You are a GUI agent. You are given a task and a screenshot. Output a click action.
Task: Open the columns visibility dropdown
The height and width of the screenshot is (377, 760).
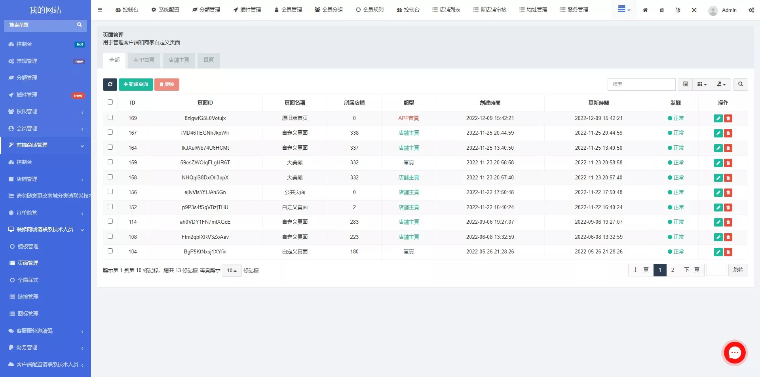tap(702, 84)
